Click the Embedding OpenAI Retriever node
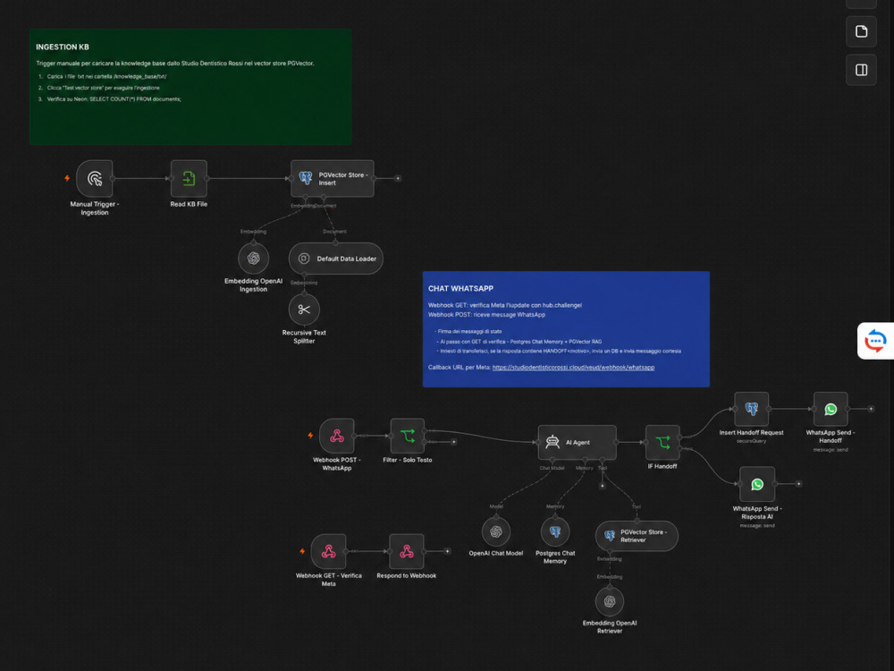The height and width of the screenshot is (671, 894). click(610, 601)
